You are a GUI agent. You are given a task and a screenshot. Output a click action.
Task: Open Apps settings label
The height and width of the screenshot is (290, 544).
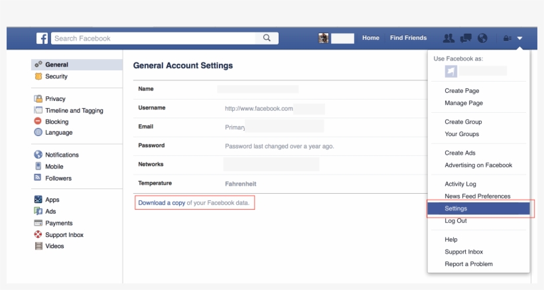coord(52,200)
